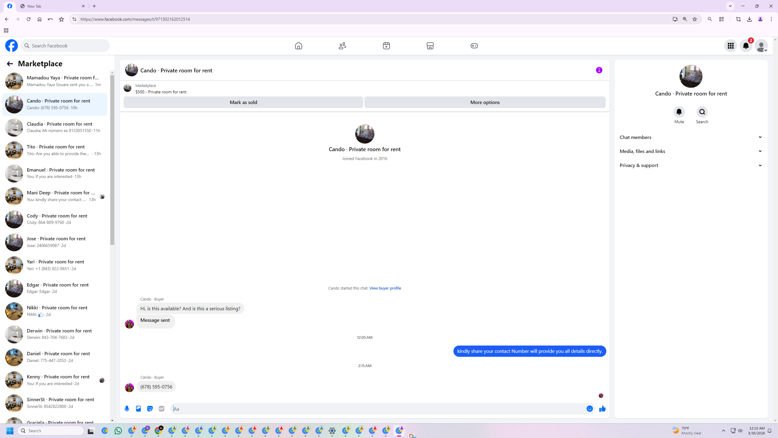Open browser downloads icon
Image resolution: width=778 pixels, height=438 pixels.
coord(749,19)
